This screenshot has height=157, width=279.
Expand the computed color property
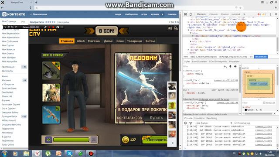pyautogui.click(x=243, y=107)
